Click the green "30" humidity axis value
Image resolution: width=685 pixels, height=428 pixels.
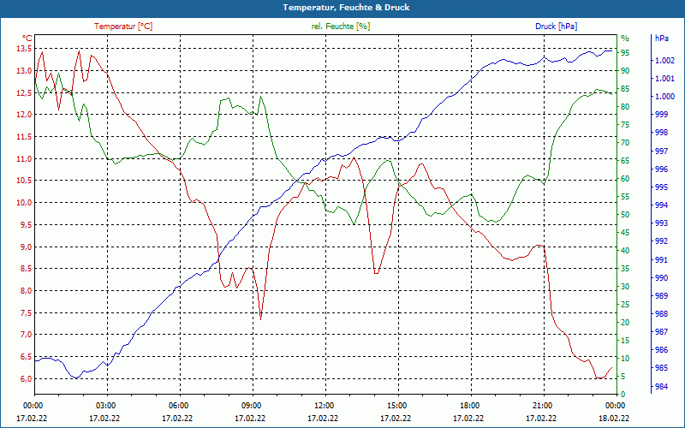tap(625, 287)
